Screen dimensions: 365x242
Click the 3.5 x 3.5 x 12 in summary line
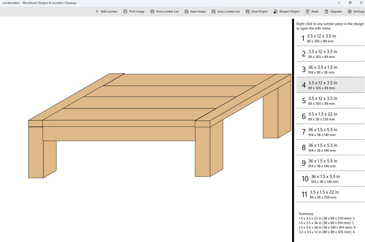tap(327, 232)
